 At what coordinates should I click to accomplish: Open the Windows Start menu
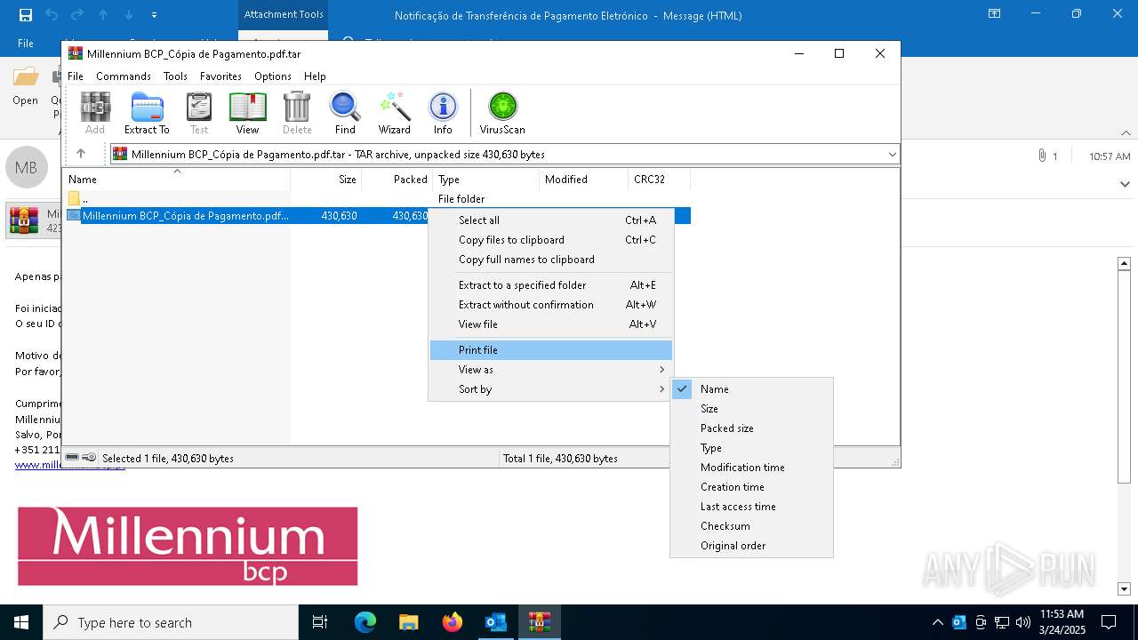(21, 622)
